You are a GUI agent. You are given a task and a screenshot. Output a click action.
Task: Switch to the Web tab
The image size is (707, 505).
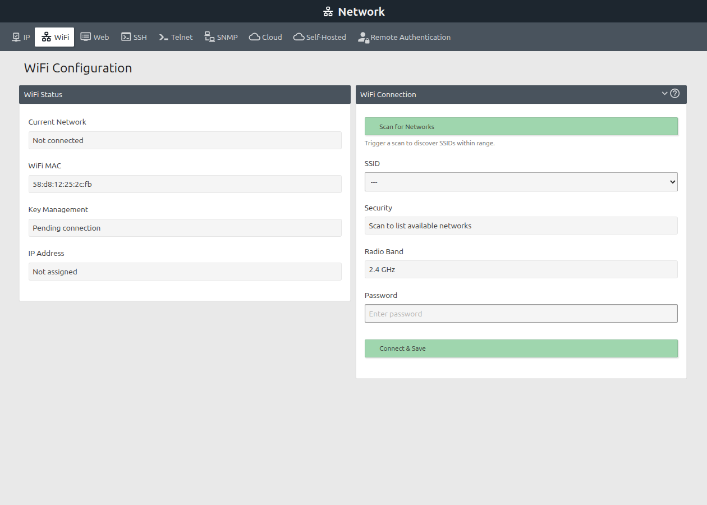coord(94,37)
